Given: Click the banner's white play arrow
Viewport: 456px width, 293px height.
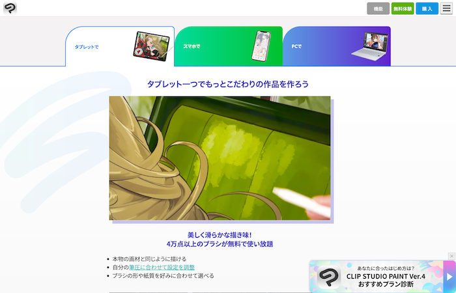Looking at the screenshot, I should (x=448, y=277).
